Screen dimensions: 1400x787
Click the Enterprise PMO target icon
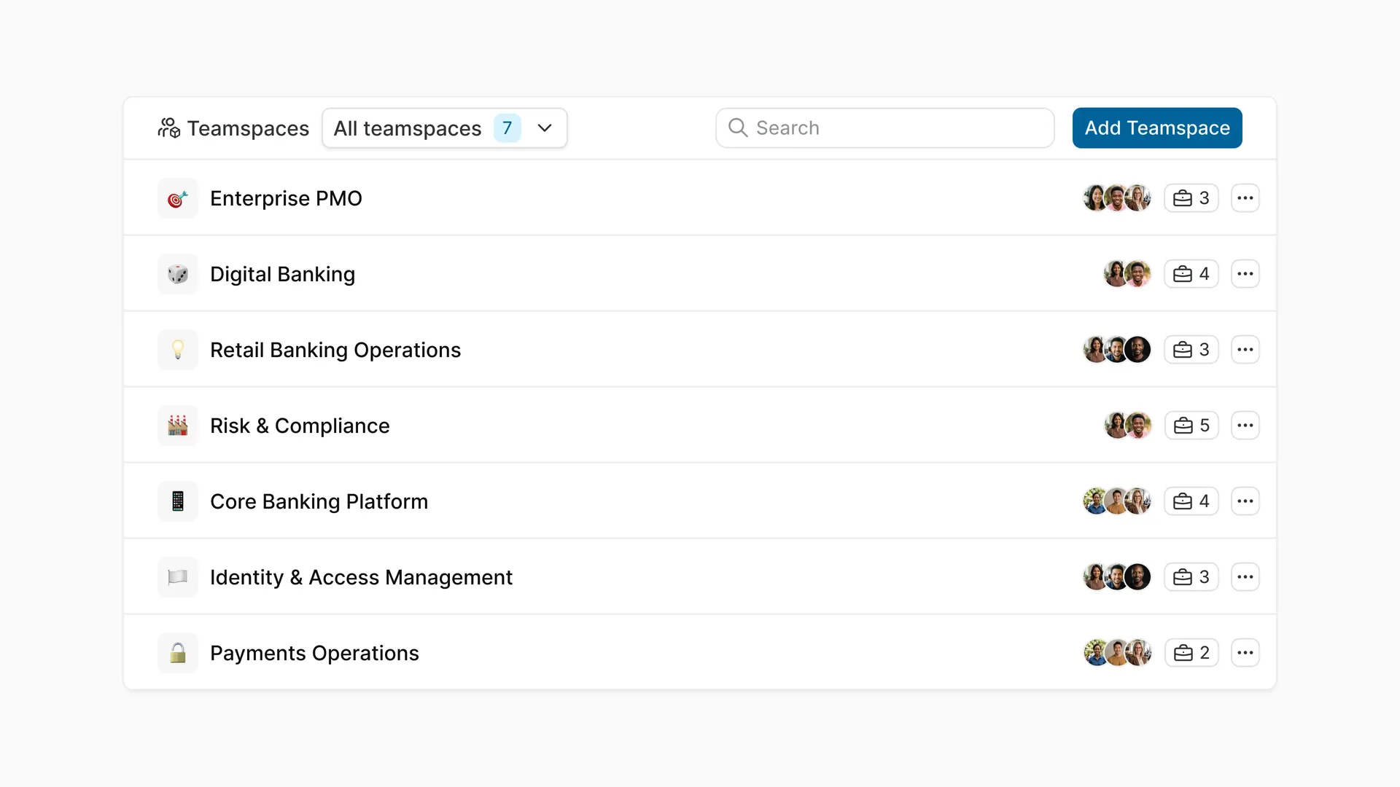click(x=178, y=198)
